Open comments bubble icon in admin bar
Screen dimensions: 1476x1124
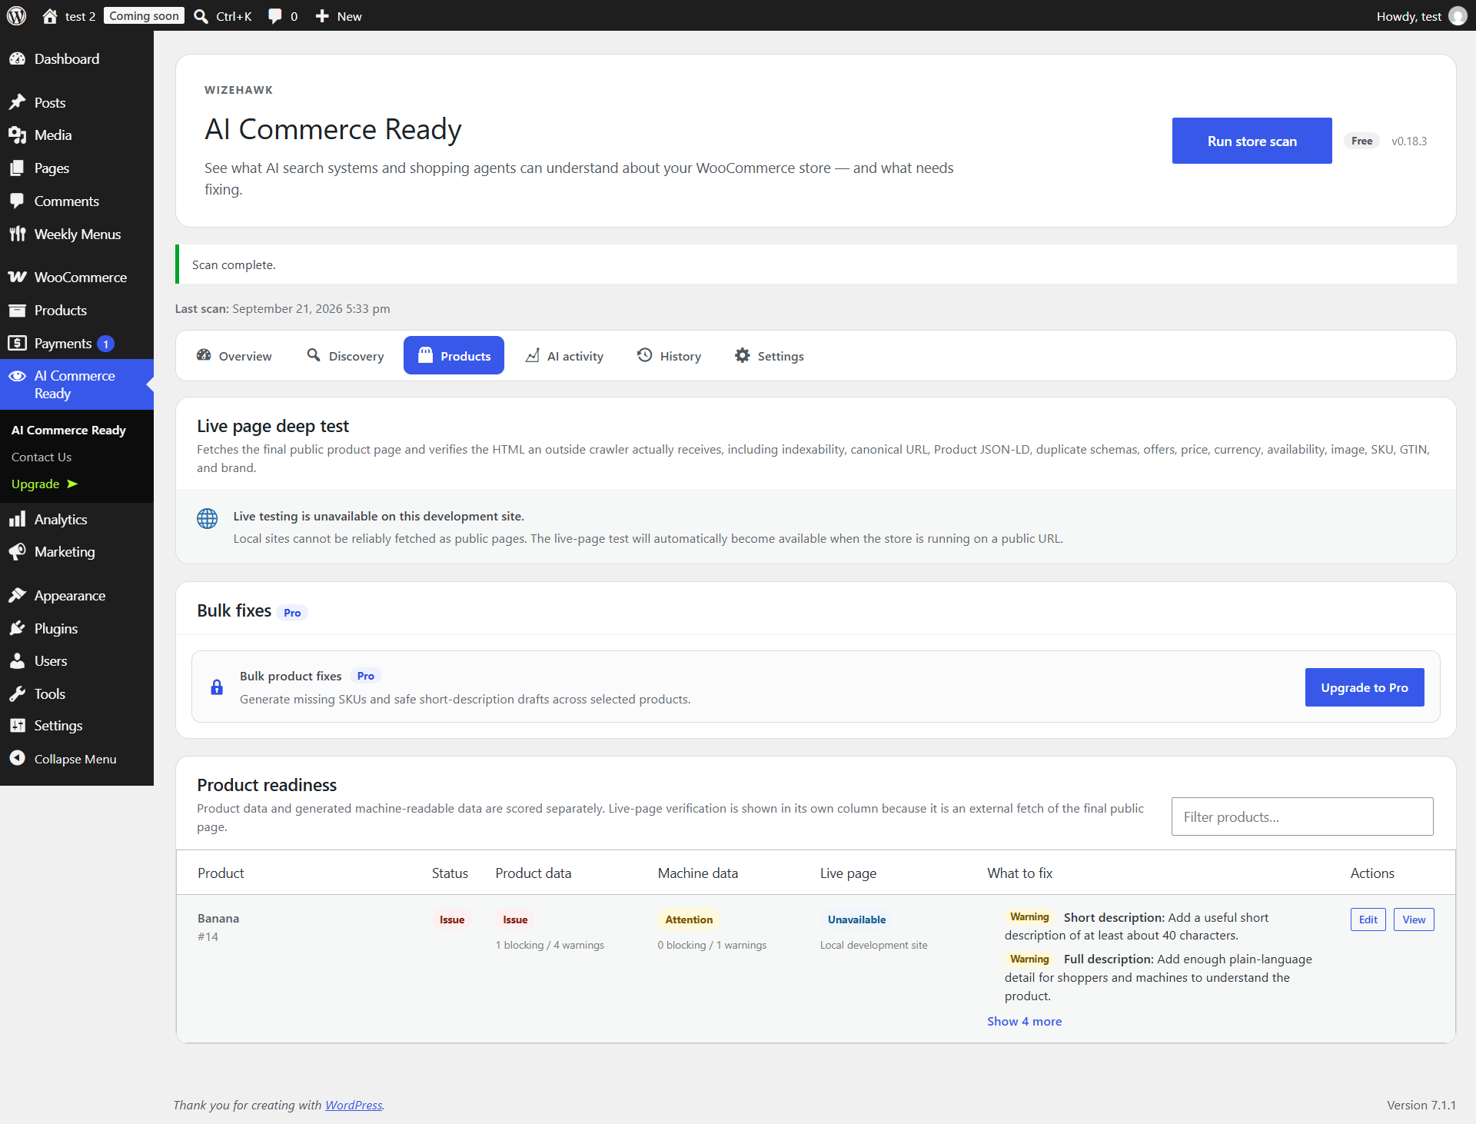pyautogui.click(x=274, y=16)
